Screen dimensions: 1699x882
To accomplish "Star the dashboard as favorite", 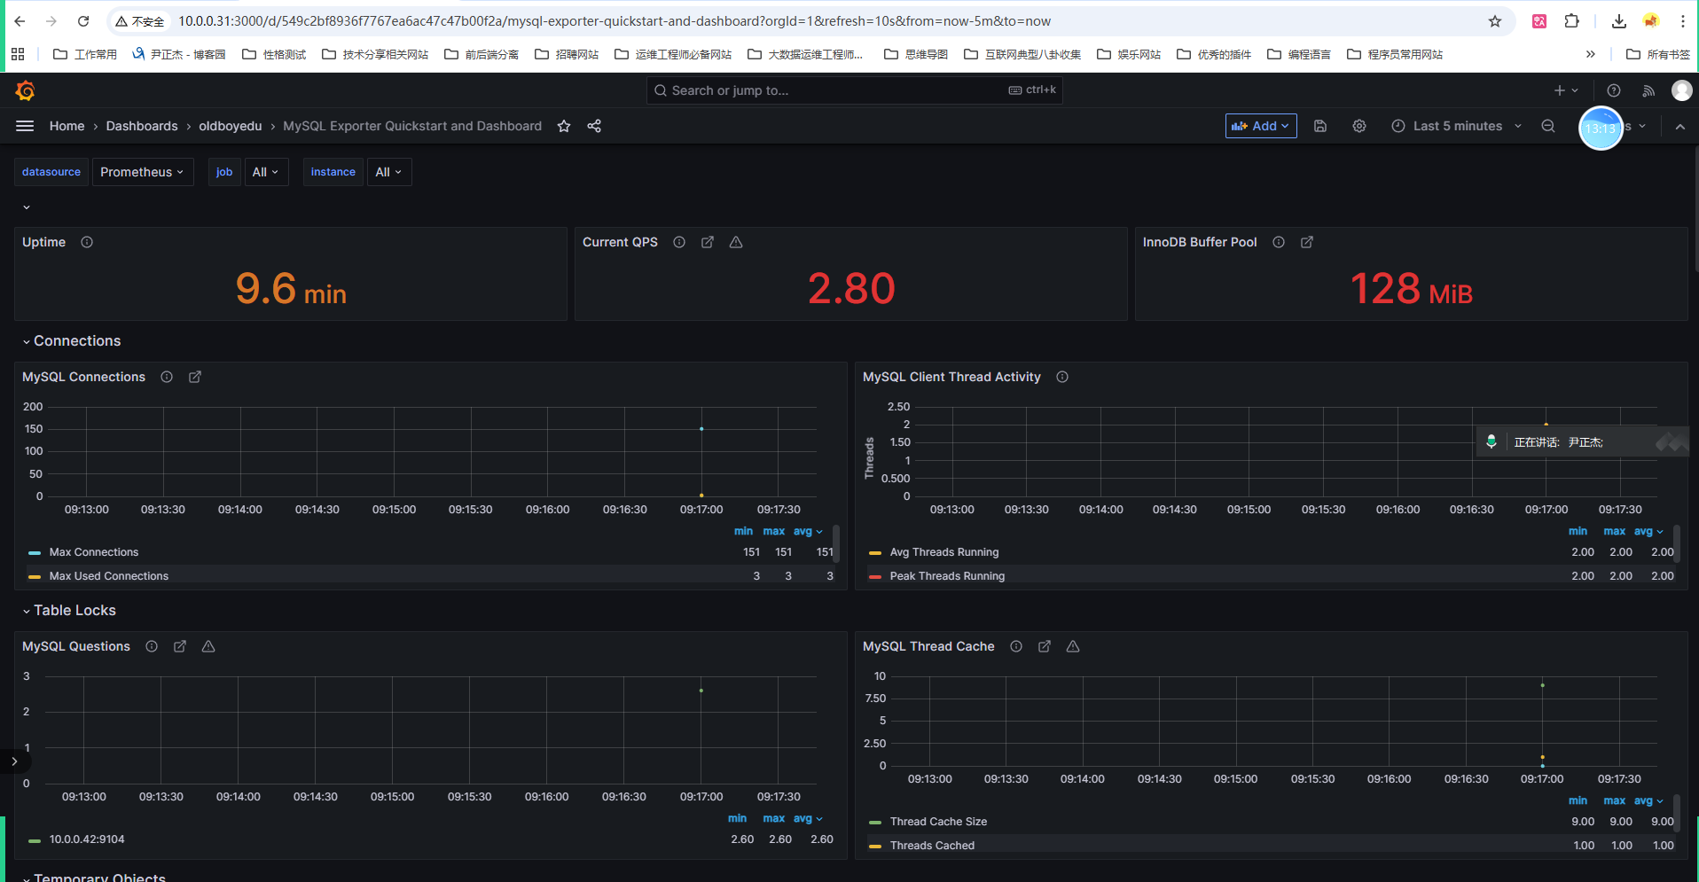I will point(564,126).
